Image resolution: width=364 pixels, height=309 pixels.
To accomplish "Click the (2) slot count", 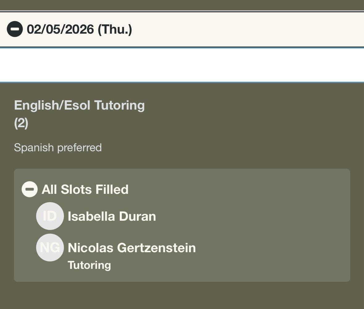I will tap(21, 123).
